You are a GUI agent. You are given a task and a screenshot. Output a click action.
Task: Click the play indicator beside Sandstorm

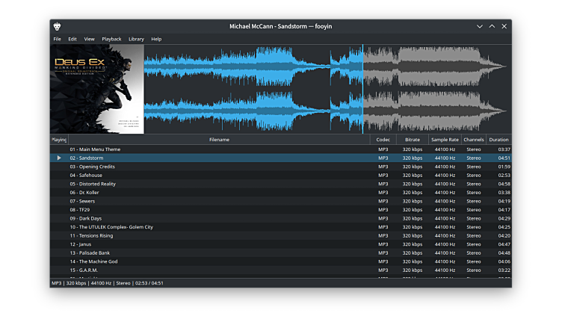tap(59, 158)
